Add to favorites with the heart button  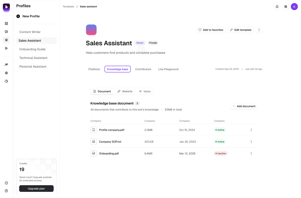coord(211,30)
